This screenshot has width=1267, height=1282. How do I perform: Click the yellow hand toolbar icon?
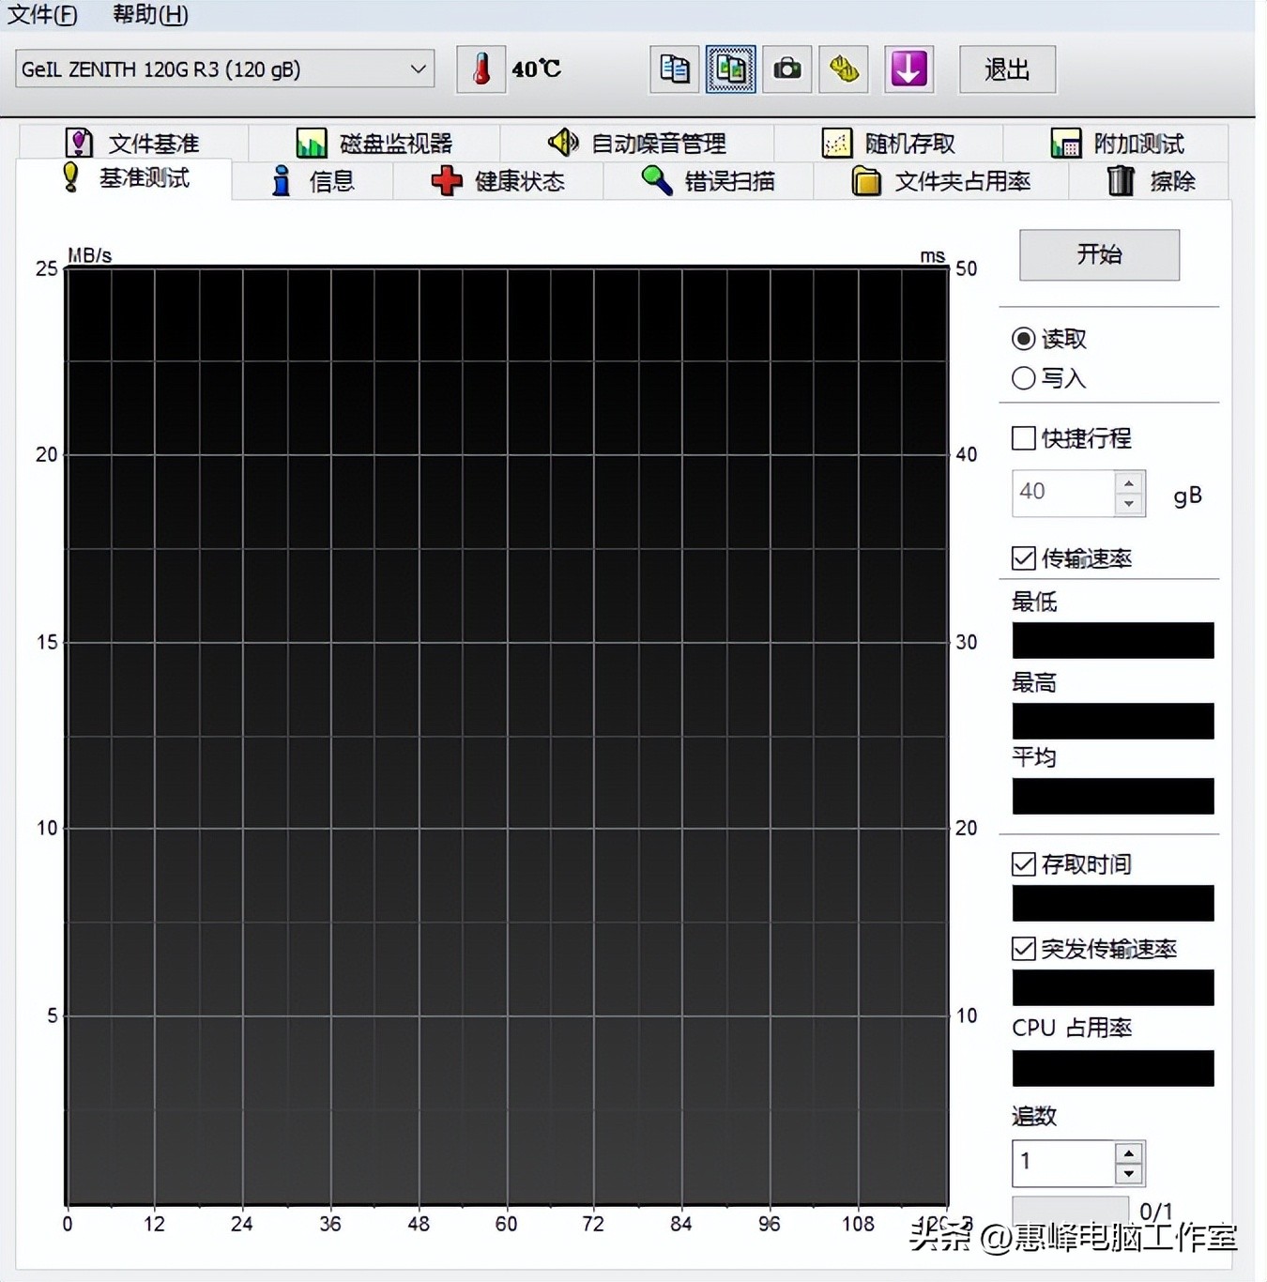tap(843, 69)
